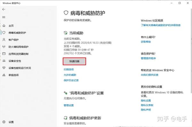
Task: Open the 隐私设置 link
Action: point(146,101)
